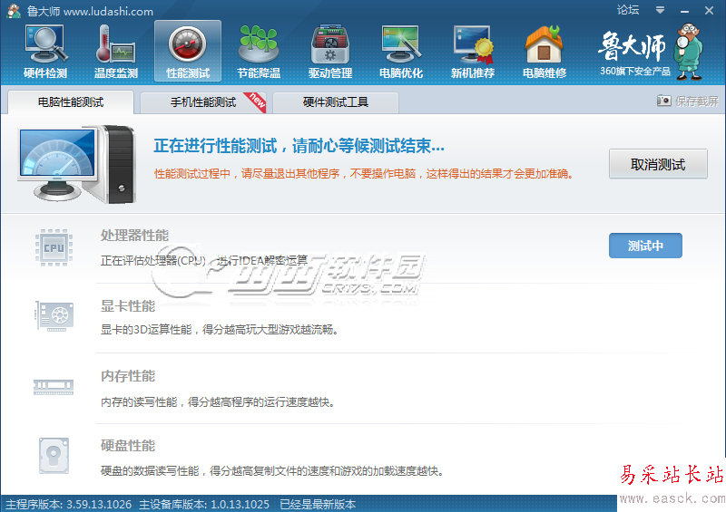Click 显卡的3D运算性能 description text
This screenshot has height=512, width=726.
220,329
